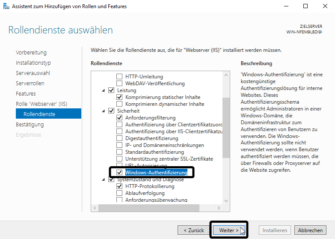Open Rolle 'Webserver' (IIS) step
335x239 pixels.
point(42,104)
